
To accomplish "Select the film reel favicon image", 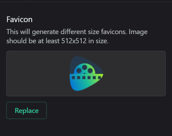I will (86, 74).
